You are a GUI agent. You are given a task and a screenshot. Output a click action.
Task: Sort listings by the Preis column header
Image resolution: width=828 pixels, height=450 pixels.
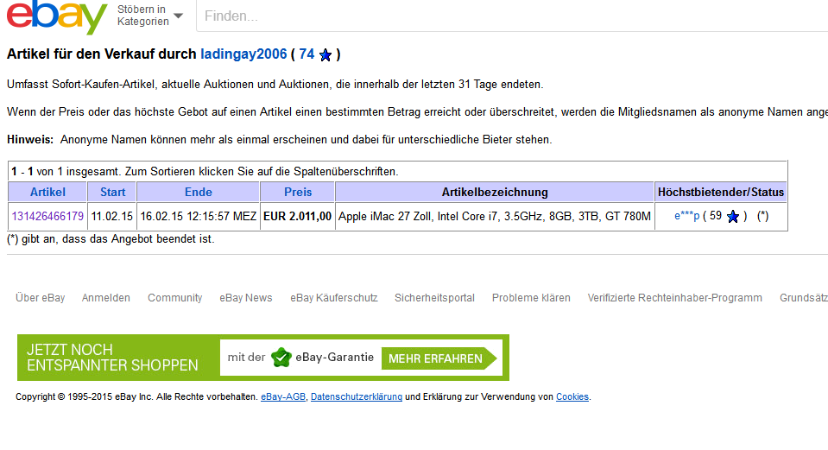pos(298,192)
